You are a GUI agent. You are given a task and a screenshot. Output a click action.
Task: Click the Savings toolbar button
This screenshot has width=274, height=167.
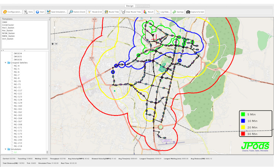tap(178, 12)
